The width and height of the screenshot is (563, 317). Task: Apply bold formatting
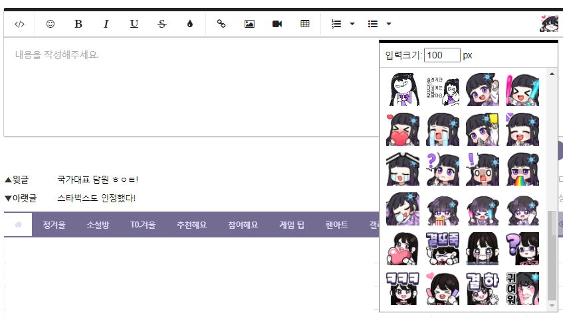[78, 24]
